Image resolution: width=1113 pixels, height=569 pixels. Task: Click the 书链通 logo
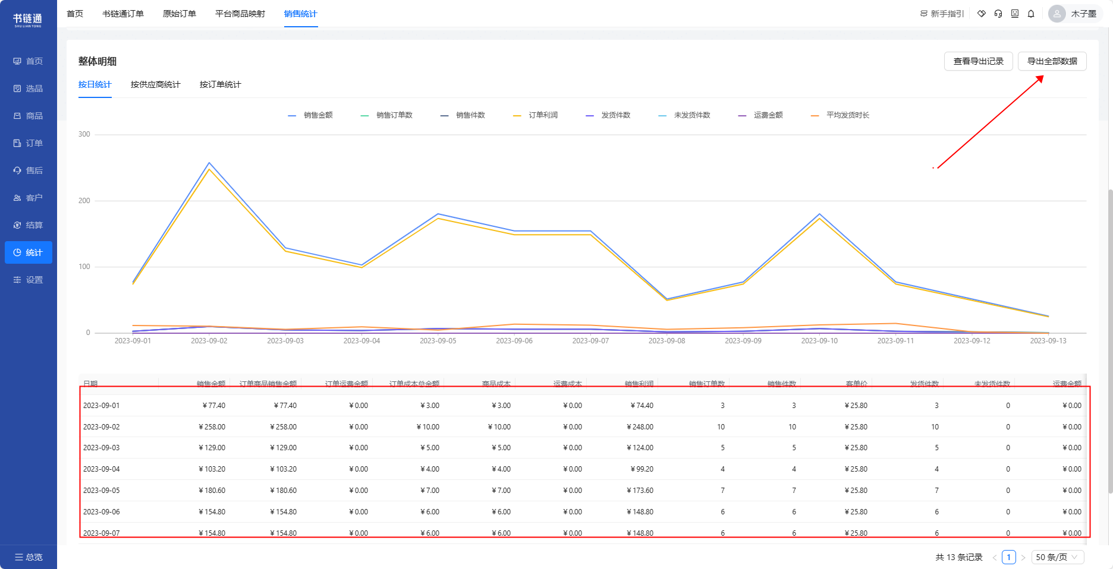click(28, 20)
